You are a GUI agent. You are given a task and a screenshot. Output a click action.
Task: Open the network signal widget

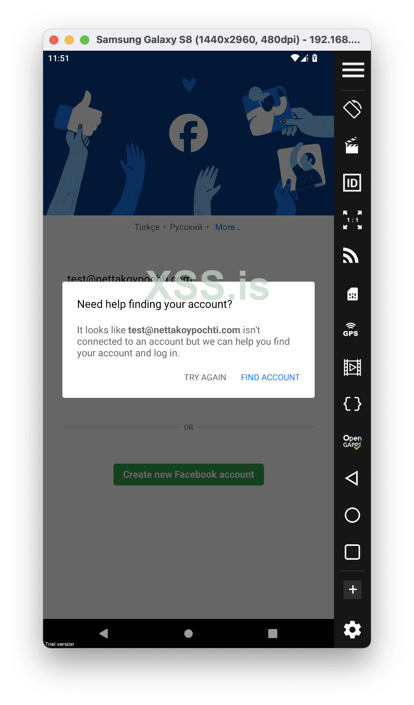point(351,256)
